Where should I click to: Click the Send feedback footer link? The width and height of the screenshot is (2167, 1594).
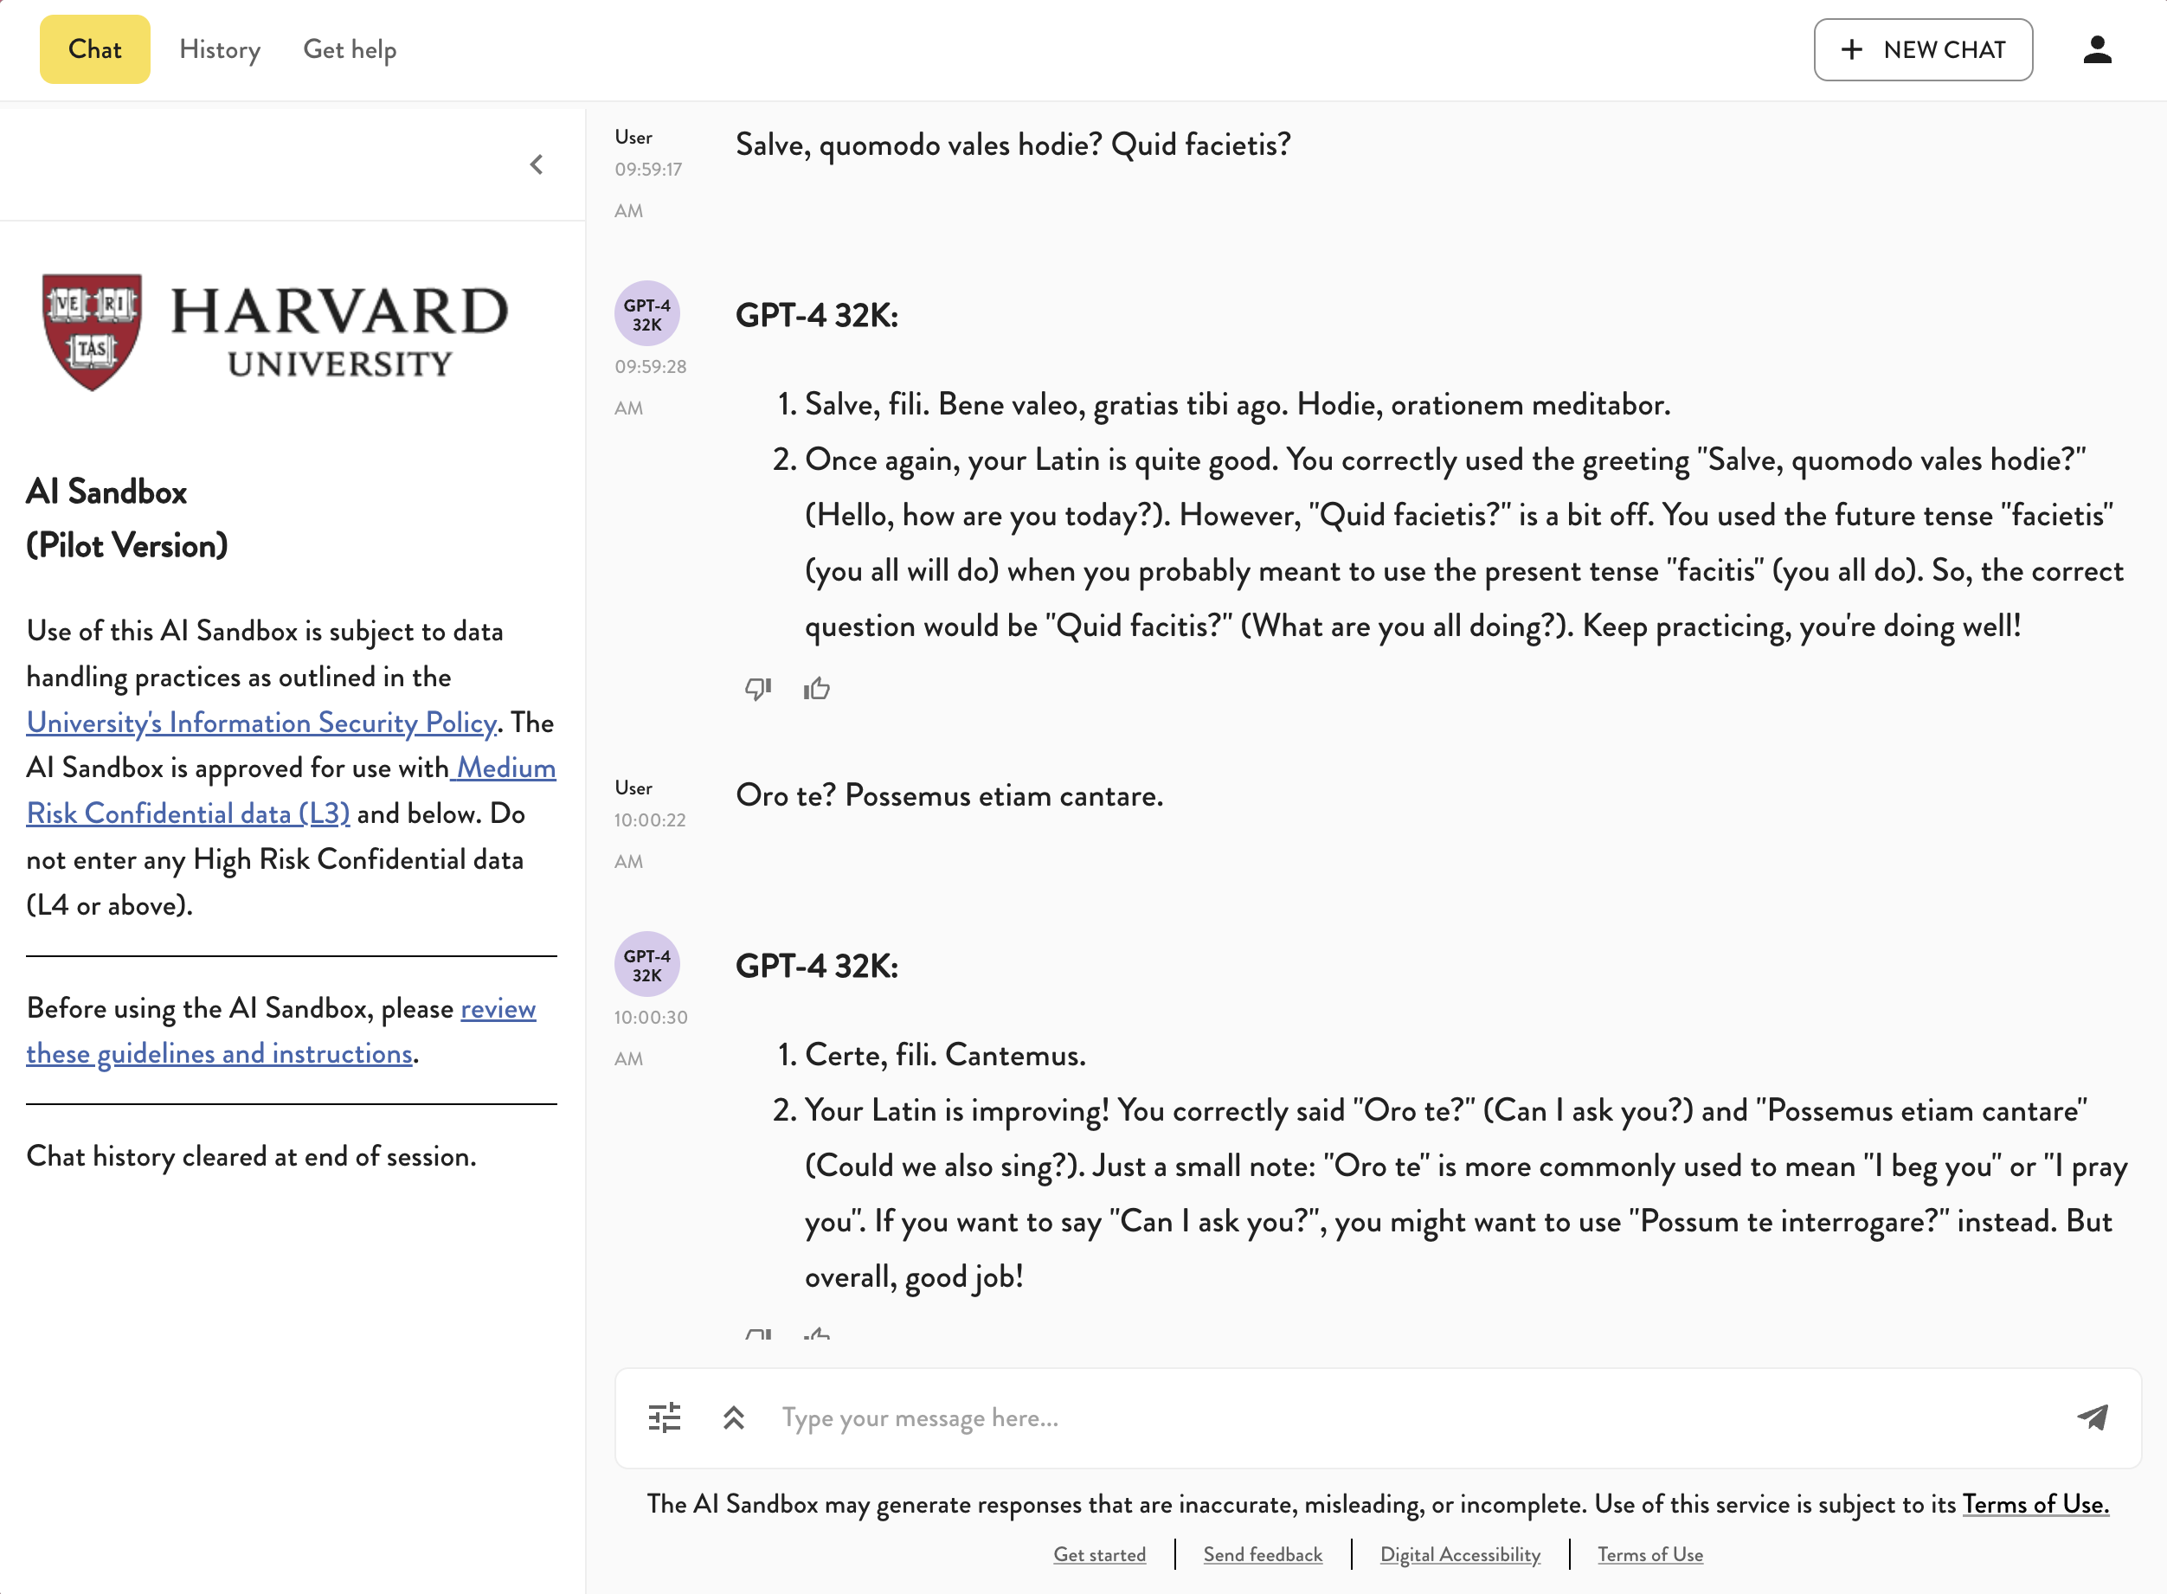pyautogui.click(x=1262, y=1554)
